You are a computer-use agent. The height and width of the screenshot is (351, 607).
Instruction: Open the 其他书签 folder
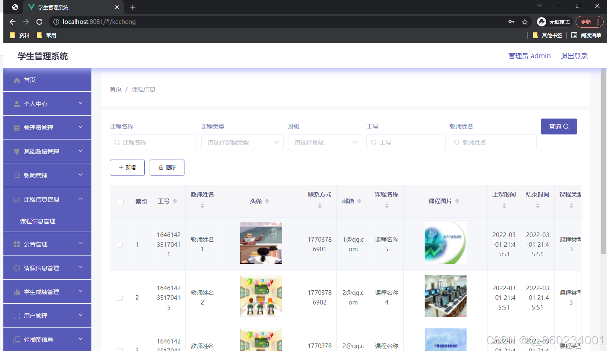tap(547, 36)
